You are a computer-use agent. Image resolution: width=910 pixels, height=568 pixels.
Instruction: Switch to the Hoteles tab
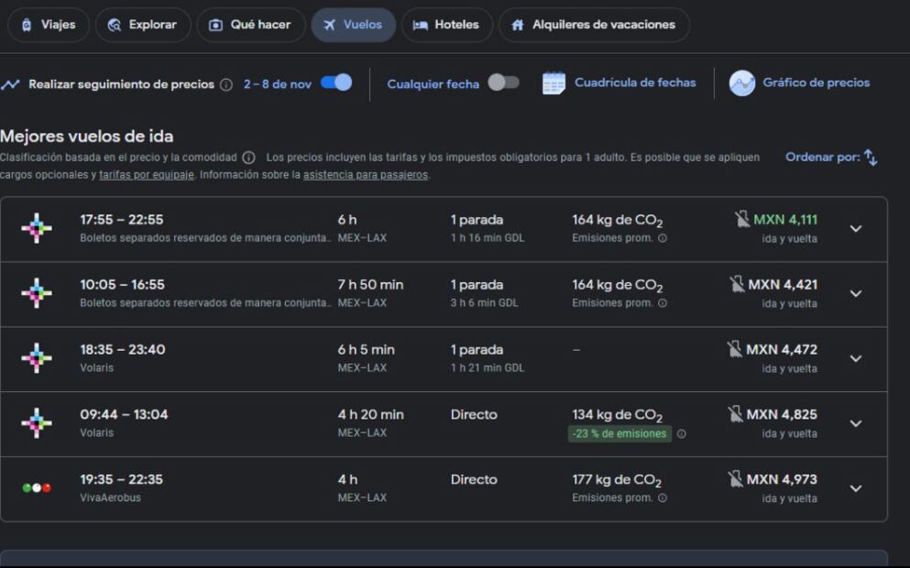coord(446,25)
